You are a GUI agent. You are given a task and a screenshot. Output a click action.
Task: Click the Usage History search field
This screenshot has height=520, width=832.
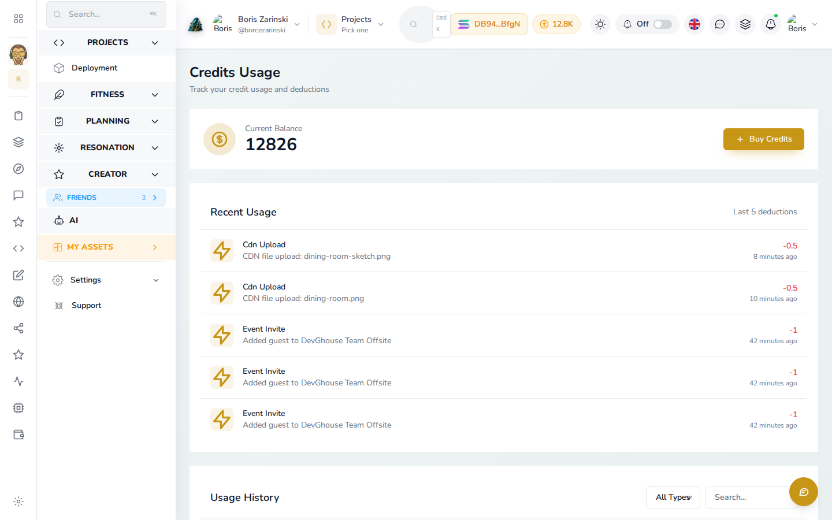click(750, 497)
